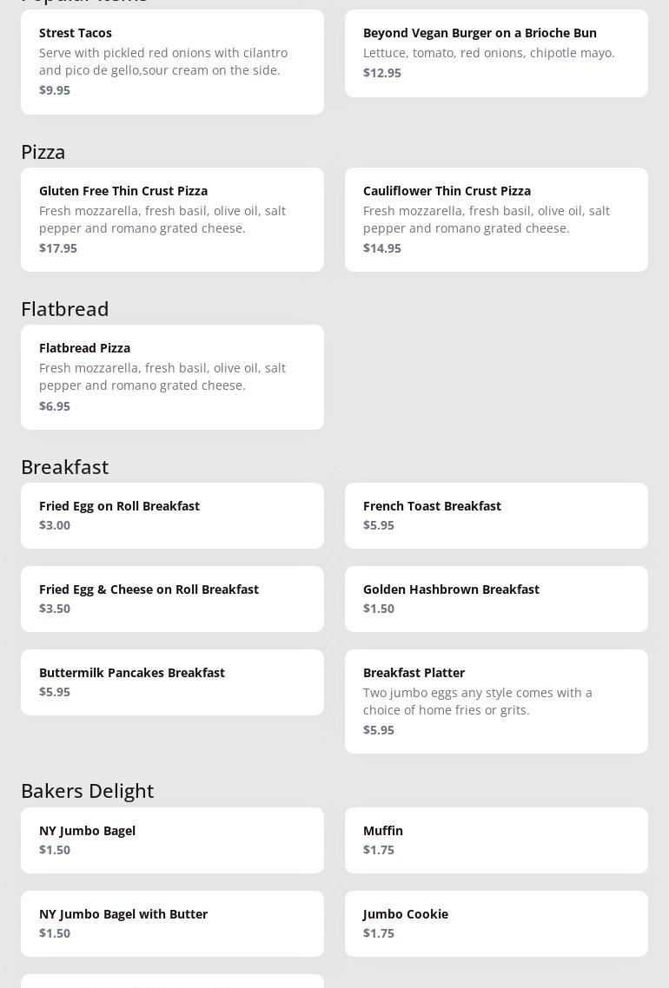The height and width of the screenshot is (988, 669).
Task: Open Buttermilk Pancakes Breakfast item
Action: 172,682
